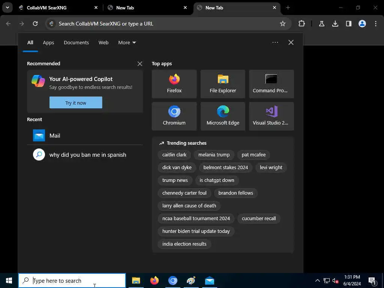Close the Windows search panel
Viewport: 384px width, 288px height.
tap(291, 42)
